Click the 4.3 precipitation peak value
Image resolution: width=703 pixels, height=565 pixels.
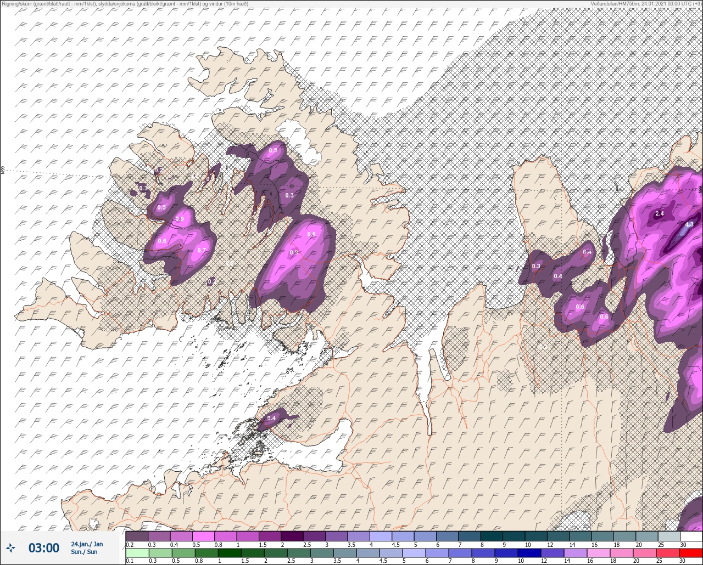[690, 224]
